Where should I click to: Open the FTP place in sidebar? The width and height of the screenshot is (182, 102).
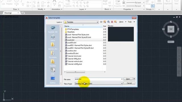point(53,71)
